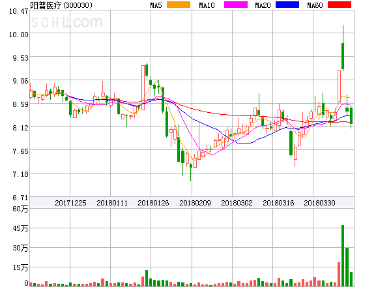This screenshot has height=287, width=391.
Task: Click the 20180209 date label
Action: [195, 203]
